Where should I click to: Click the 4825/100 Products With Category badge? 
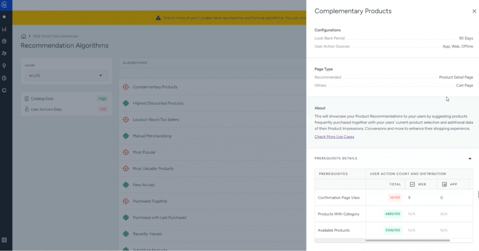pyautogui.click(x=392, y=214)
